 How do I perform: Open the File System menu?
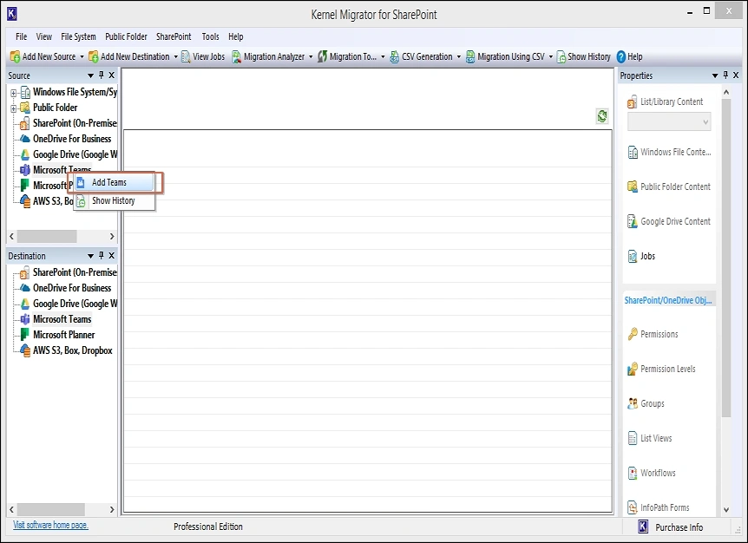78,36
